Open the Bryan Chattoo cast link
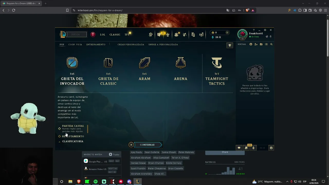The width and height of the screenshot is (329, 185). point(156,163)
